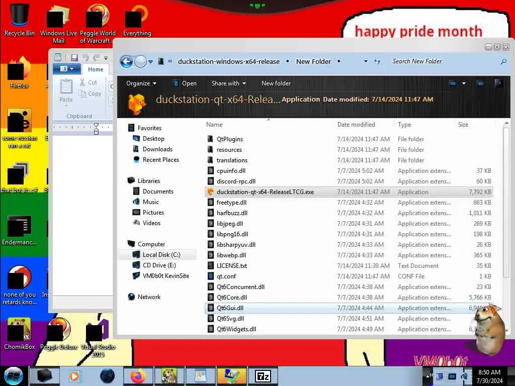Switch to the Home tab in WordPad
Viewport: 515px width, 386px height.
point(95,69)
